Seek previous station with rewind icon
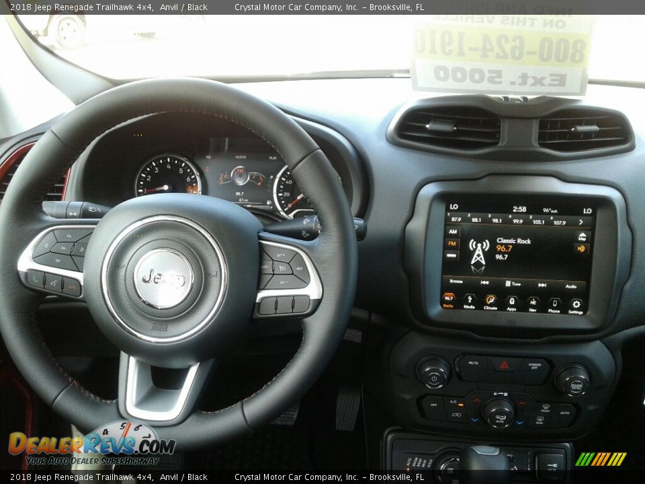Image resolution: width=645 pixels, height=484 pixels. point(484,282)
